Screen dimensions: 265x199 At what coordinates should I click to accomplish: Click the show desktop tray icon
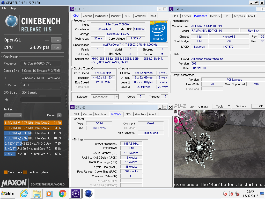pyautogui.click(x=262, y=194)
